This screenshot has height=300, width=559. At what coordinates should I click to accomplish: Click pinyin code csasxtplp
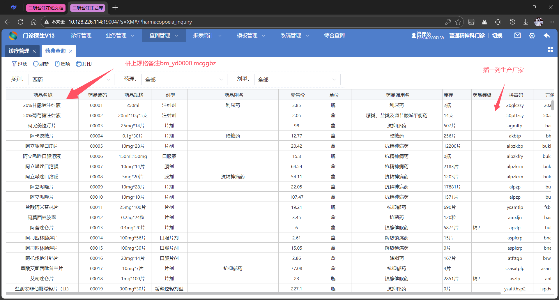click(x=515, y=269)
